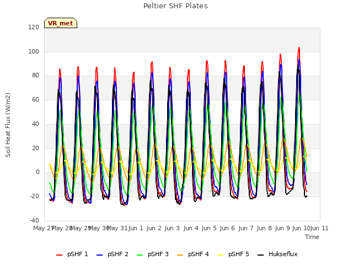Screen dimensions: 353x265
Task: Click the Jun 11 x-axis label
Action: pos(319,228)
